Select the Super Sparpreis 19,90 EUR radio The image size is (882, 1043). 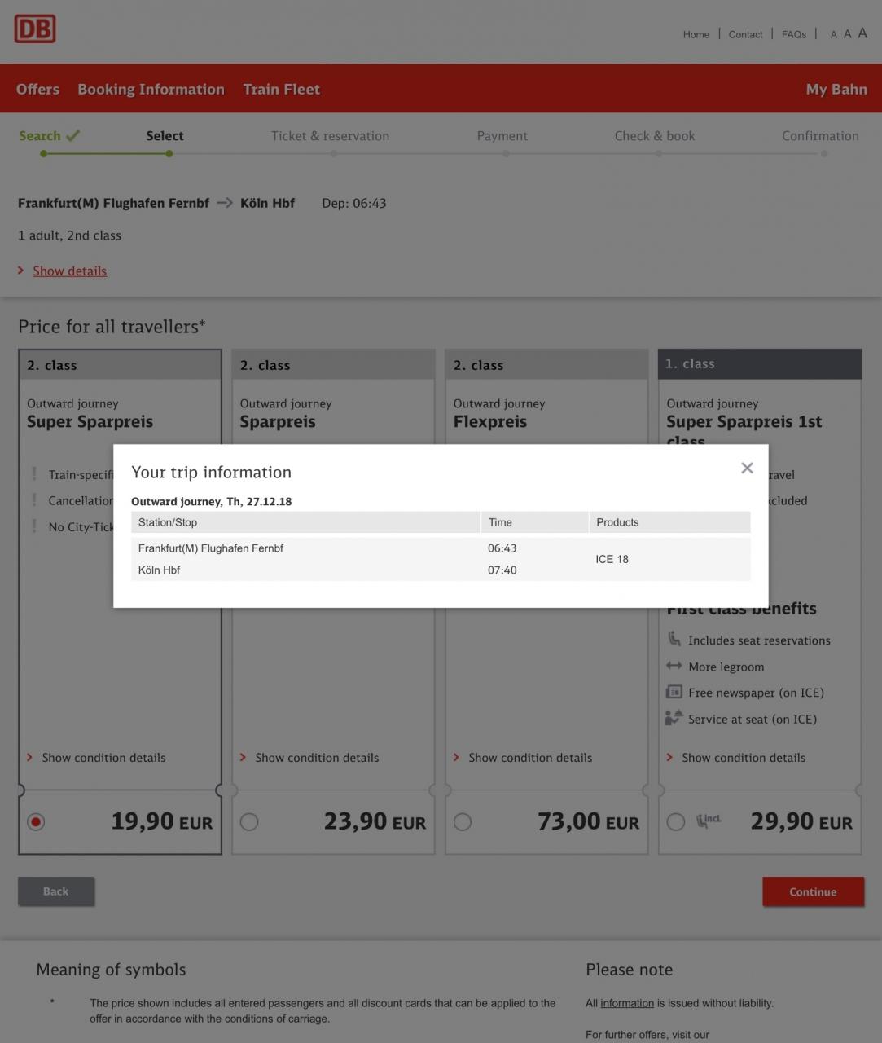pyautogui.click(x=36, y=822)
